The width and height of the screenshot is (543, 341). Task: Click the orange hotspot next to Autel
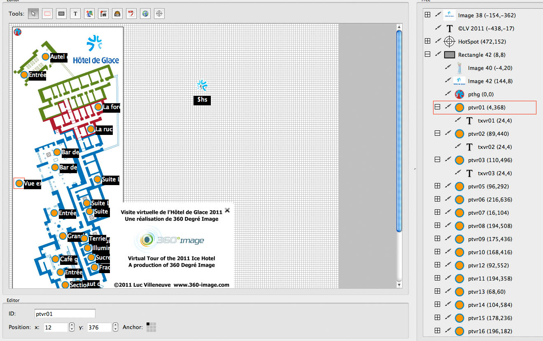point(46,56)
